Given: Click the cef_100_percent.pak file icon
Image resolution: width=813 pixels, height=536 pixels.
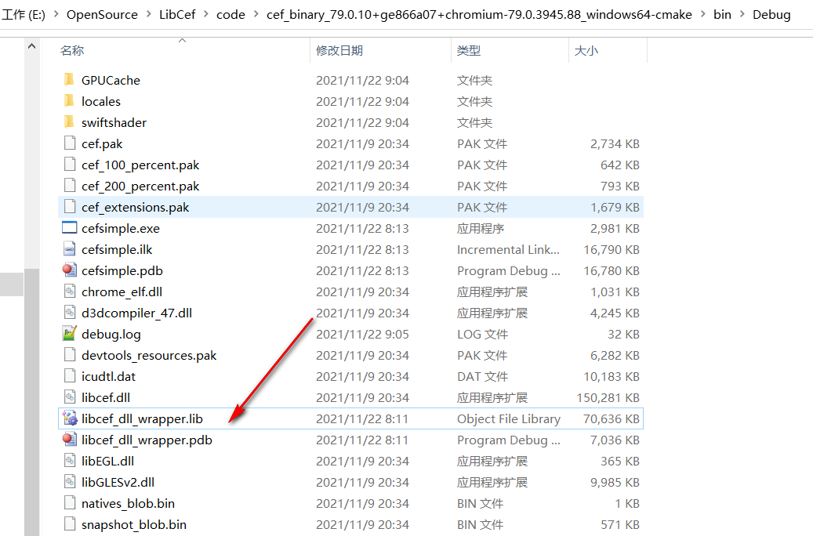Looking at the screenshot, I should (70, 165).
